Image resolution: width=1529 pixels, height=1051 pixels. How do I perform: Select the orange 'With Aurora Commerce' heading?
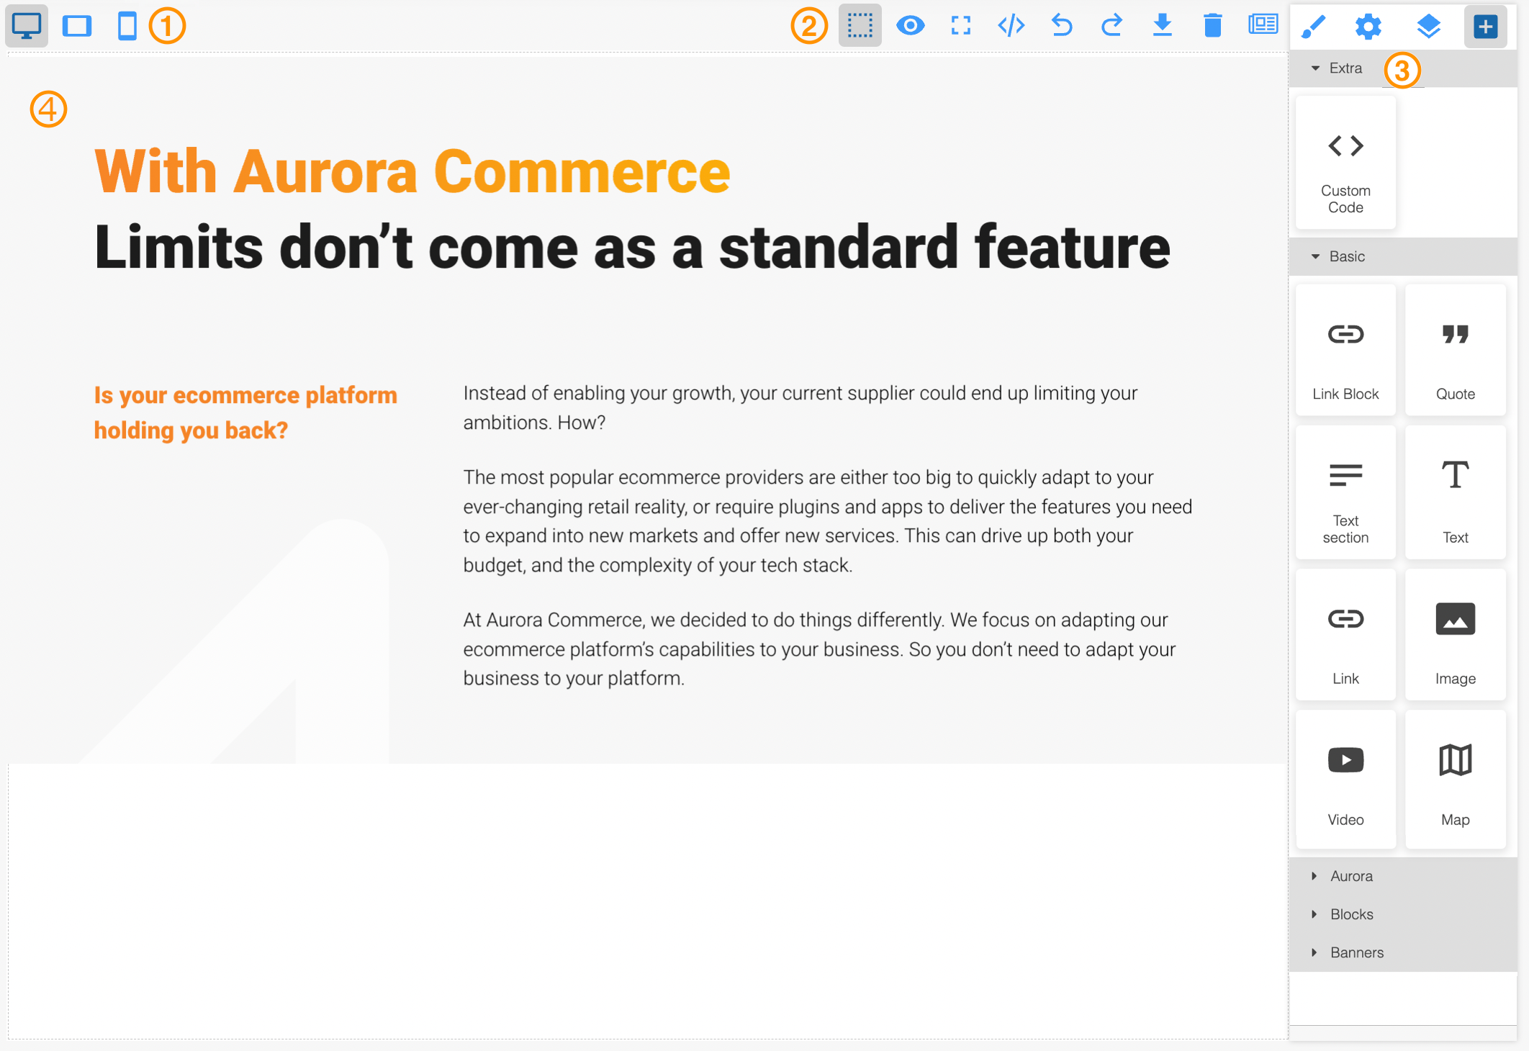(x=412, y=171)
